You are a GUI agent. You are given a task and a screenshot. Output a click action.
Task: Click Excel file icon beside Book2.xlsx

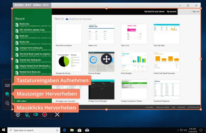(17, 25)
